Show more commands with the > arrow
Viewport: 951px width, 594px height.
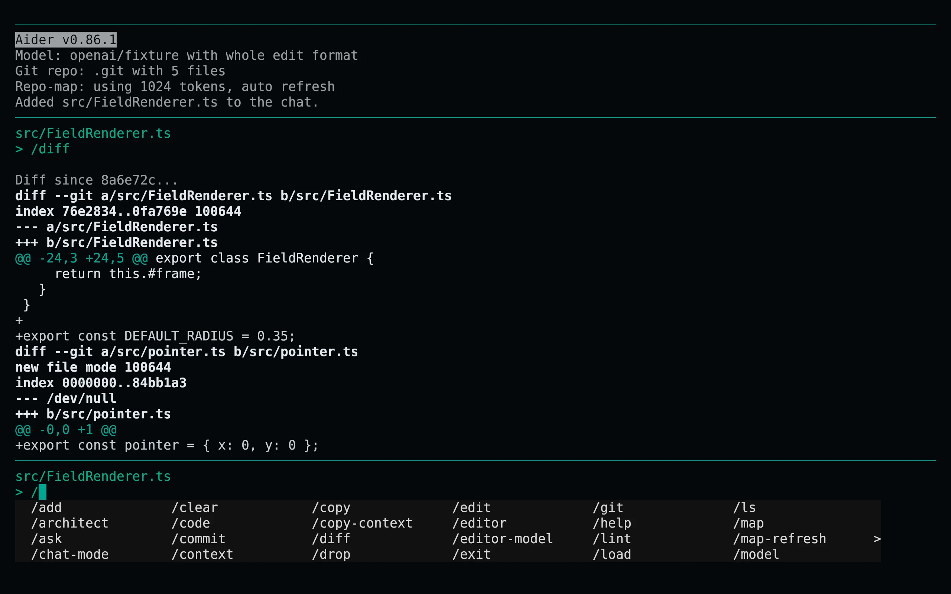[877, 539]
